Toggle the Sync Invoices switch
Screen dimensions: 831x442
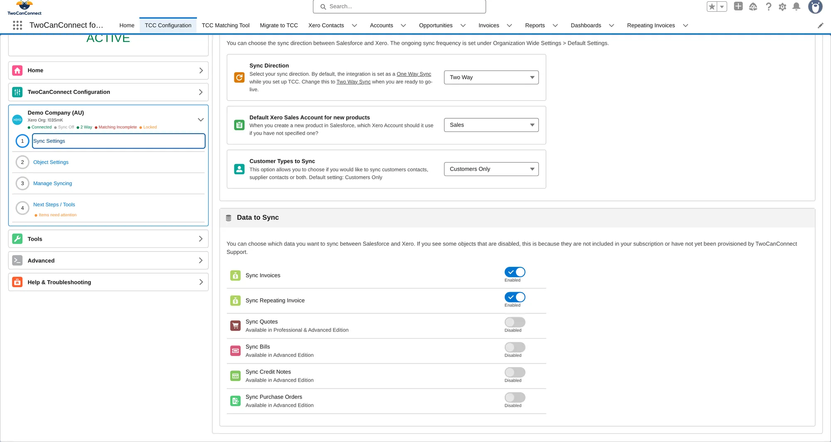(515, 272)
